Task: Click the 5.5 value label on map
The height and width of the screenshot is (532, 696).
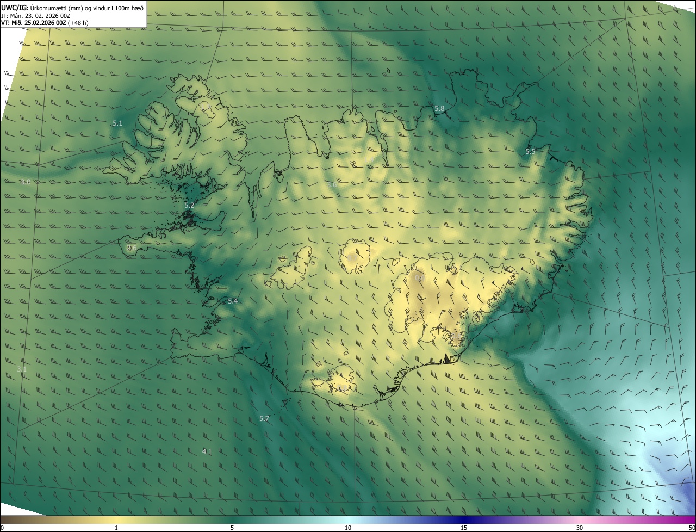Action: click(530, 152)
